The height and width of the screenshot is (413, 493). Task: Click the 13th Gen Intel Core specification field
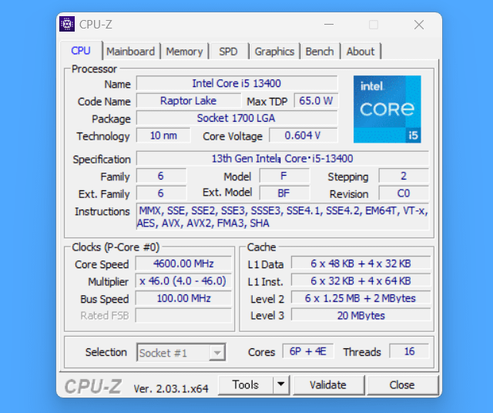283,158
